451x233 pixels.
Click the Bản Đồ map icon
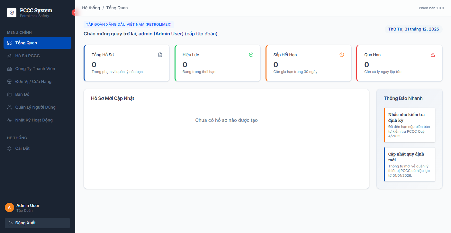pos(9,94)
